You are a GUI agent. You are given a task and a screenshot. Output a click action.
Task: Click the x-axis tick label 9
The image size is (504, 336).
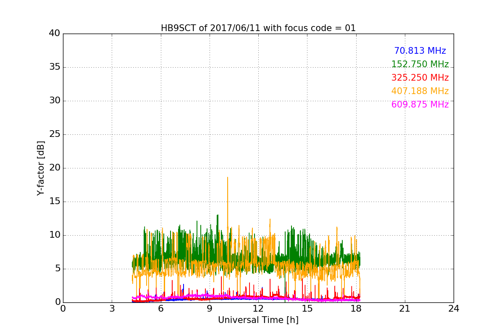click(x=210, y=308)
